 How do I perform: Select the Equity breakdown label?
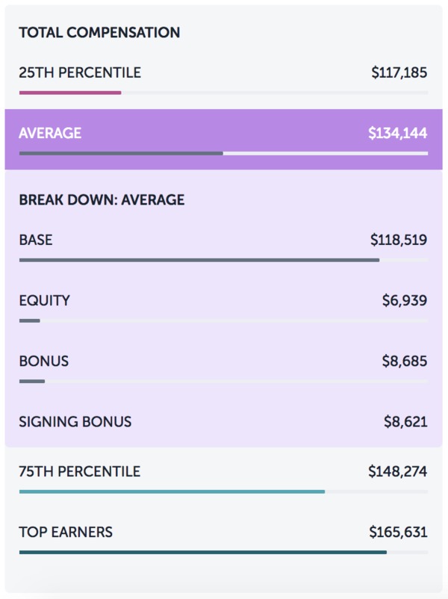point(45,301)
